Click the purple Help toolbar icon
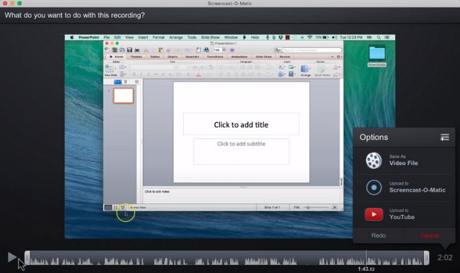The image size is (460, 273). coord(231,50)
